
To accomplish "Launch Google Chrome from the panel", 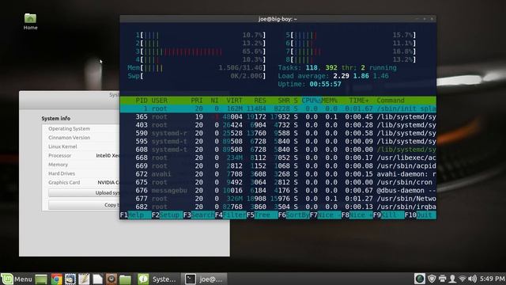I will [56, 279].
